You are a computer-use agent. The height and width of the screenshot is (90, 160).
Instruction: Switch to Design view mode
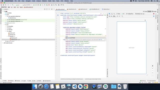(x=154, y=11)
